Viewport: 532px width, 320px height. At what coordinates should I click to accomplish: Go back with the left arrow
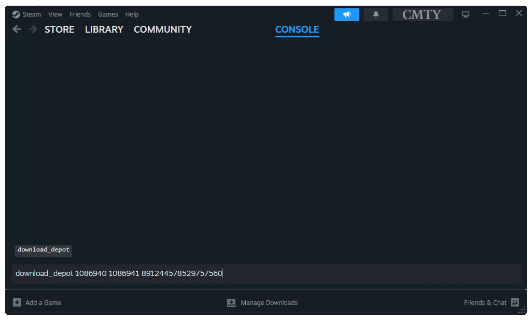17,29
